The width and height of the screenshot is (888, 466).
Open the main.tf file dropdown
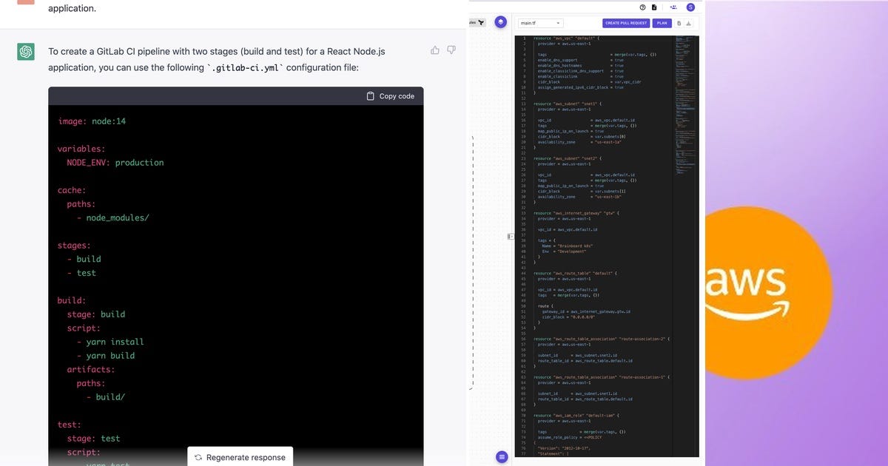click(x=541, y=23)
